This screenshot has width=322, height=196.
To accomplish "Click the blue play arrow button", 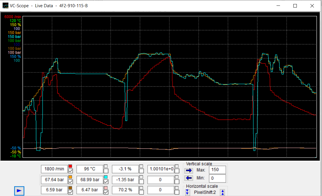I will 19,191.
